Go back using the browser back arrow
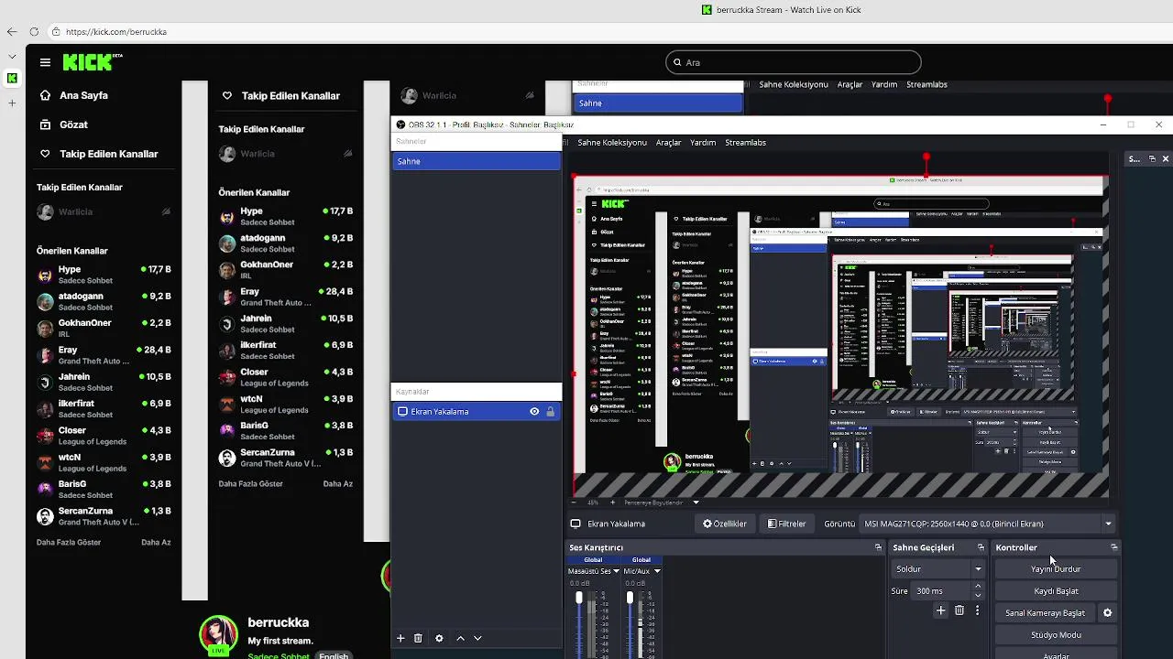This screenshot has height=659, width=1173. point(11,32)
